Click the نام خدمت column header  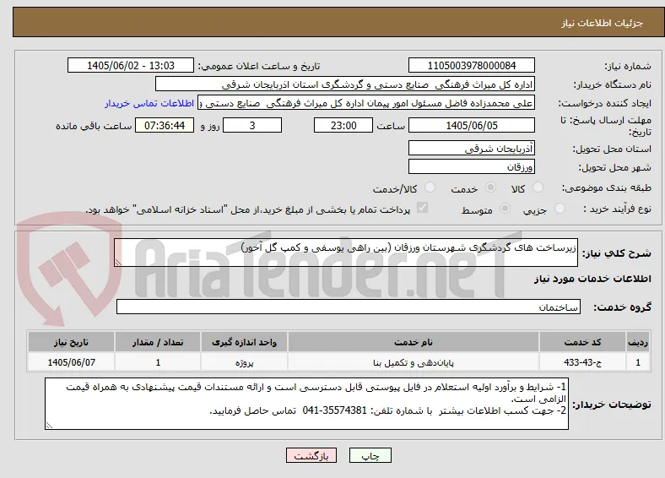click(x=413, y=342)
